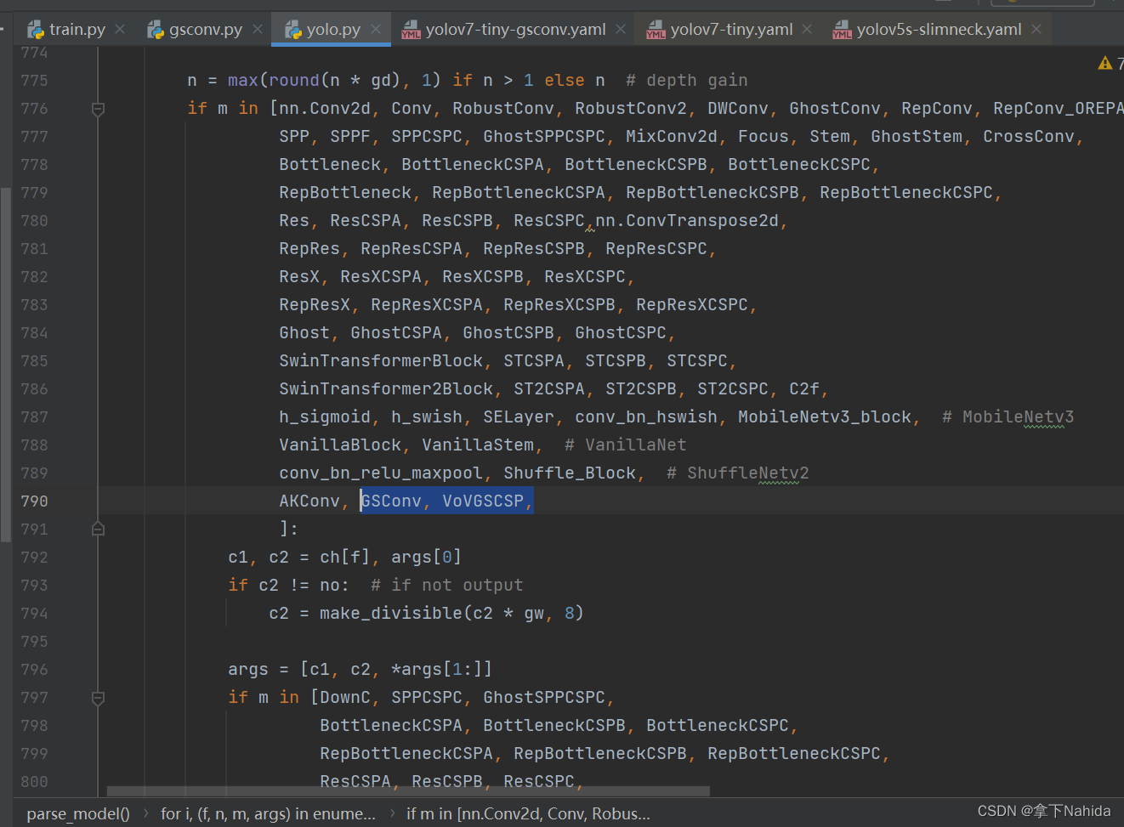The width and height of the screenshot is (1124, 827).
Task: Switch to the train.py tab
Action: coord(77,30)
